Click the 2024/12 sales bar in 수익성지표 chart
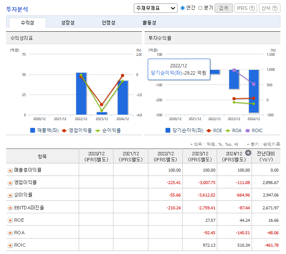Image resolution: width=286 pixels, height=254 pixels. tap(123, 98)
